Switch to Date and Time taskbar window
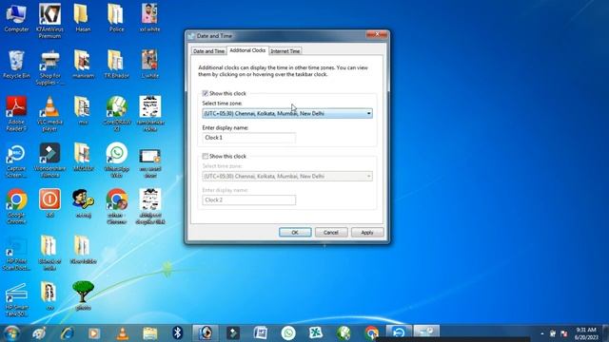This screenshot has width=609, height=342. coord(426,332)
